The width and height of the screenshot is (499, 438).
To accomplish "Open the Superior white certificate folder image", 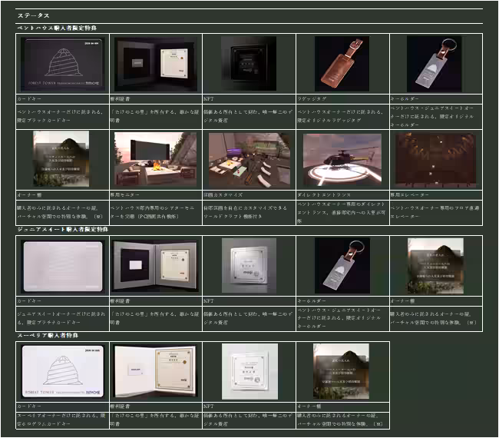I will click(156, 371).
